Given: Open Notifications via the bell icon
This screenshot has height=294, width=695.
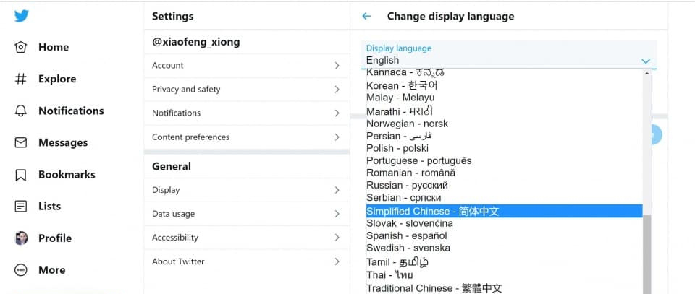Looking at the screenshot, I should click(21, 111).
